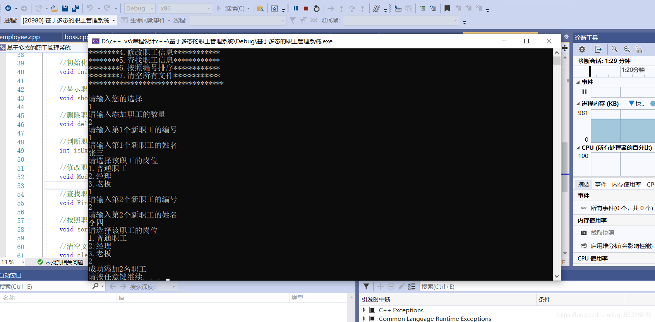Open the thread (线程) combo box
The width and height of the screenshot is (655, 322).
[238, 20]
